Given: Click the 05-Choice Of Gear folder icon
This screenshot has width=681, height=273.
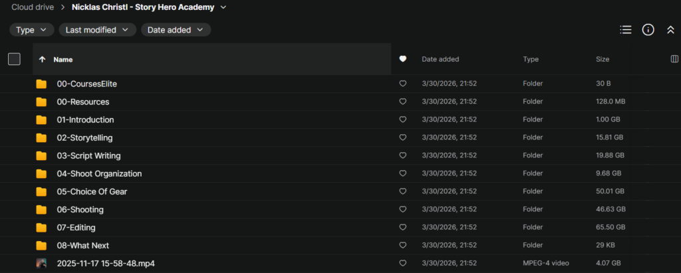Looking at the screenshot, I should [41, 191].
